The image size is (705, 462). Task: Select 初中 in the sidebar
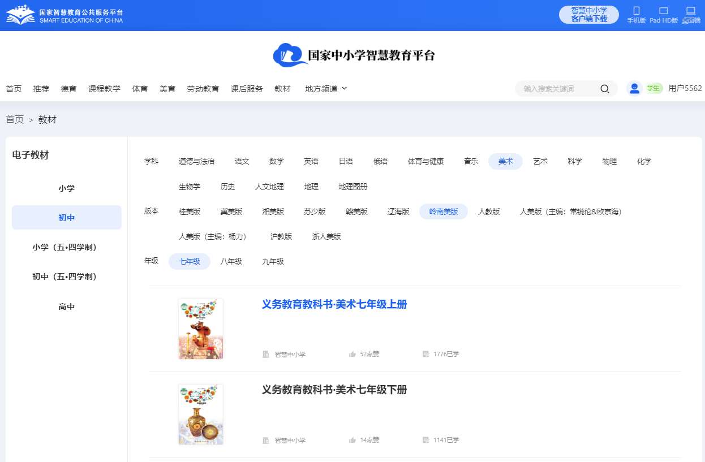tap(67, 218)
